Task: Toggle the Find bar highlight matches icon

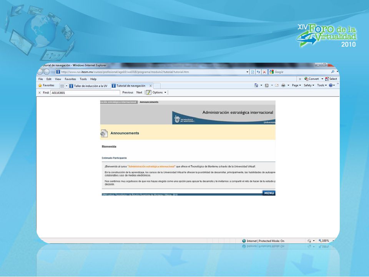Action: tap(148, 93)
